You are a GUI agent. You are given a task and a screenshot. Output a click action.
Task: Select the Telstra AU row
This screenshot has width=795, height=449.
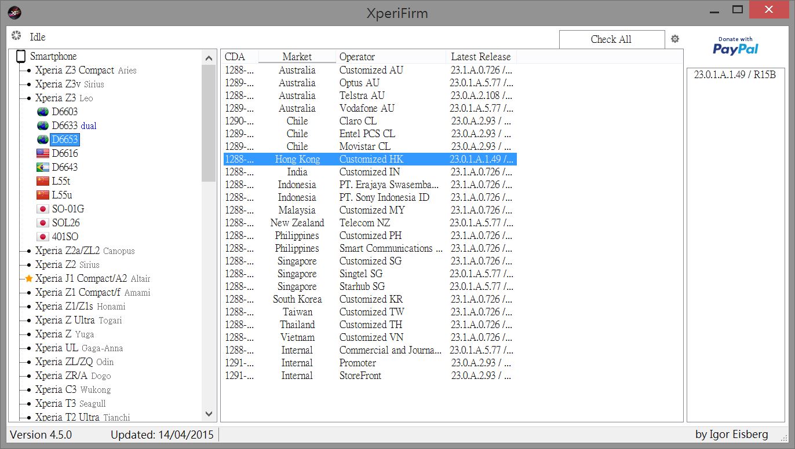click(x=370, y=95)
